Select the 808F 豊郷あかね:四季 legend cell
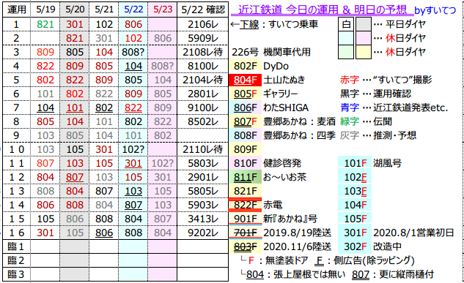 coord(245,135)
